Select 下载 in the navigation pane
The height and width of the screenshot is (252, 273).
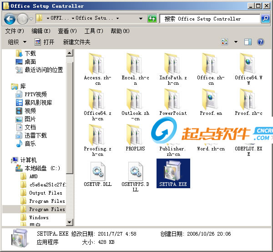click(26, 53)
